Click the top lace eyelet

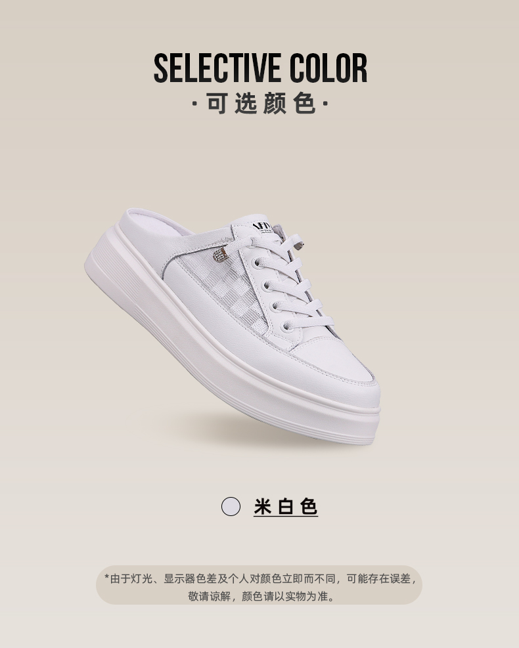click(257, 262)
